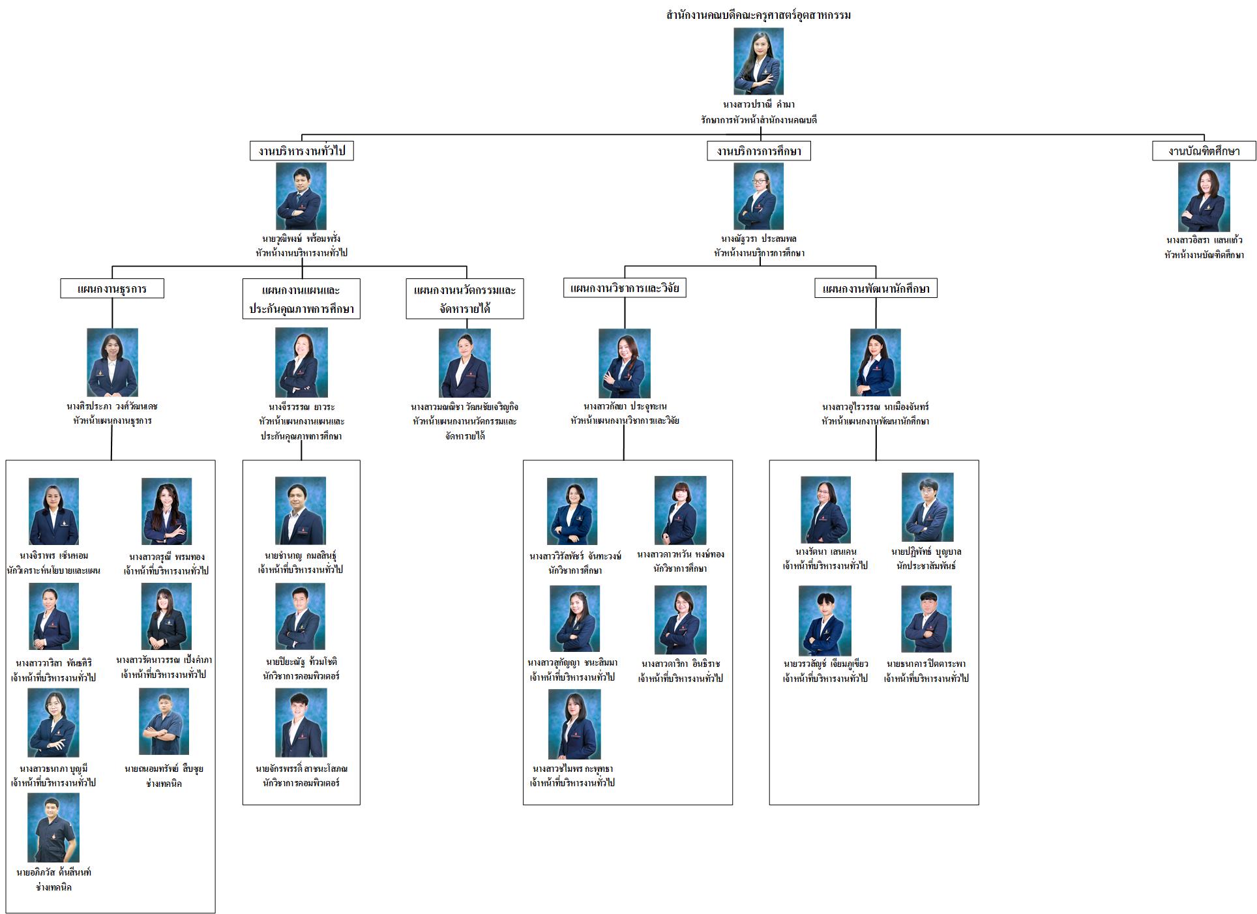Click the photo of นายปฏิพัทธ์ บุญบาล นักประชาสัมพันธ์
This screenshot has height=914, width=1257.
(x=927, y=507)
